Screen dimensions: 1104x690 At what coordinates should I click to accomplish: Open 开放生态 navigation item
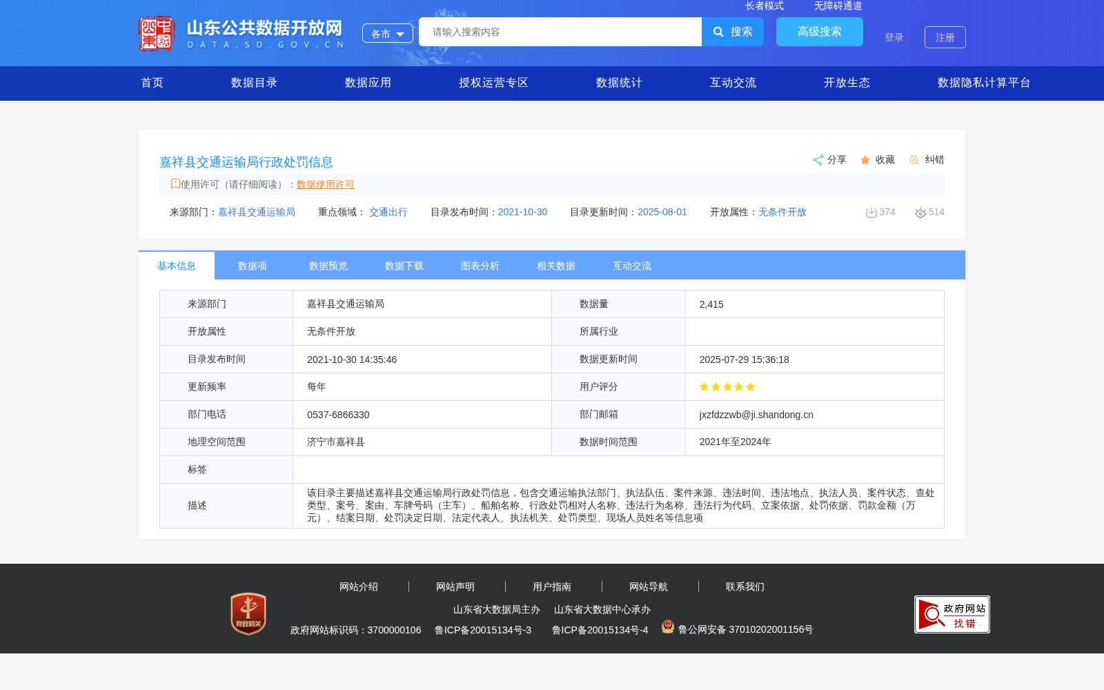pyautogui.click(x=847, y=83)
